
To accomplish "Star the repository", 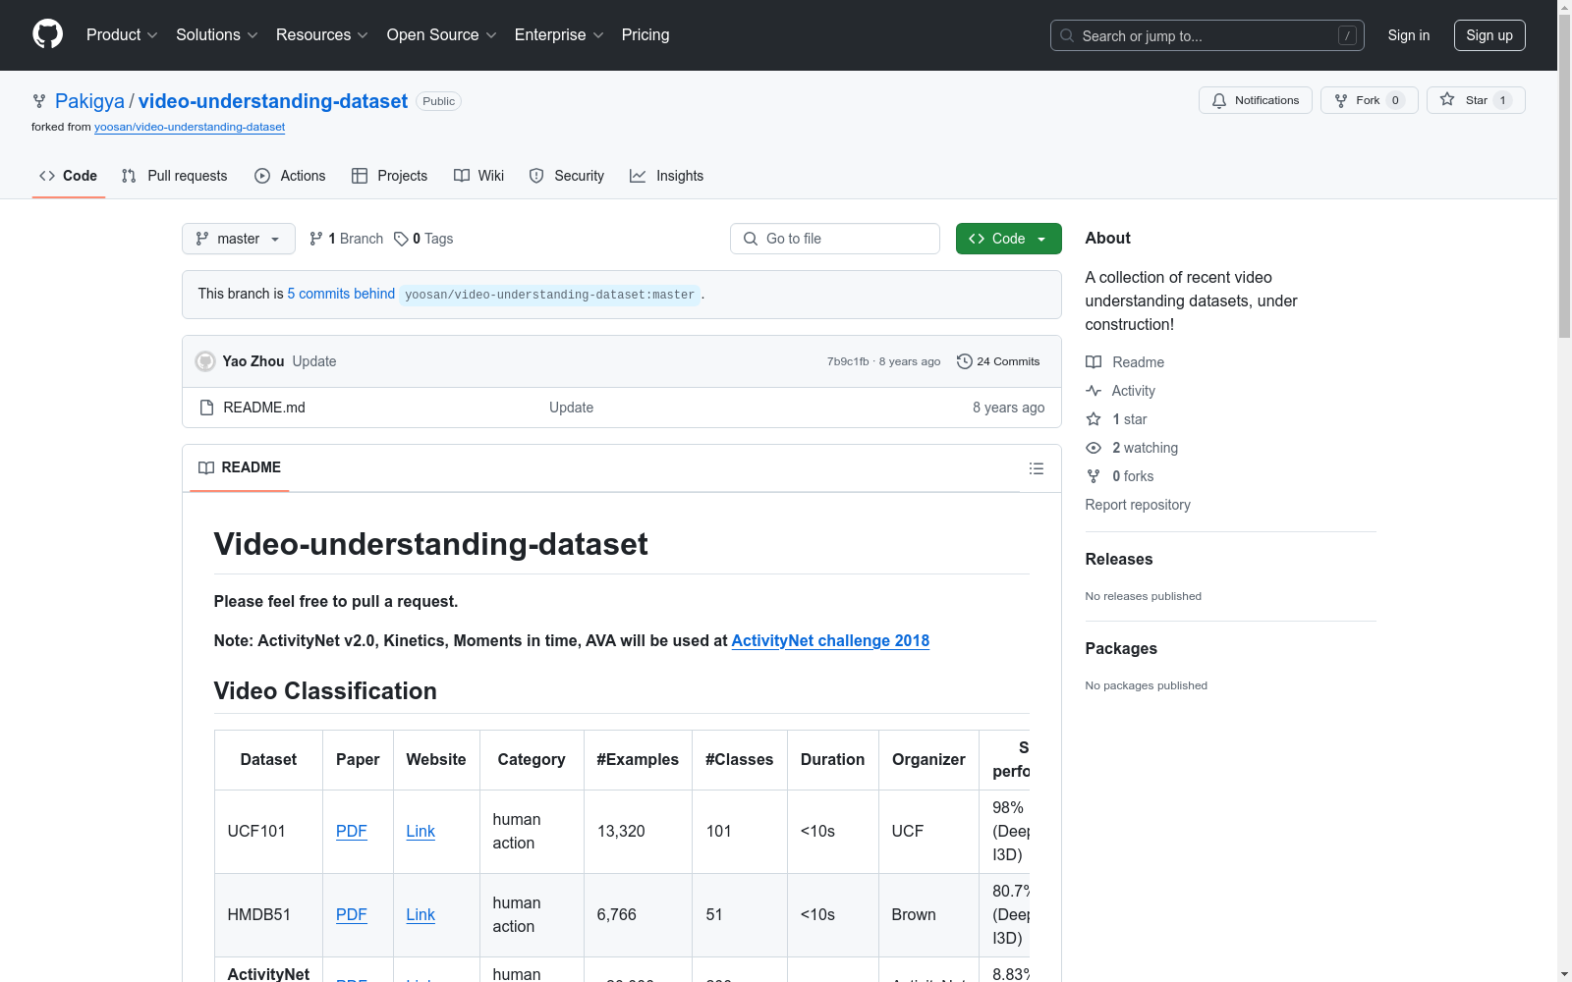I will click(x=1476, y=100).
